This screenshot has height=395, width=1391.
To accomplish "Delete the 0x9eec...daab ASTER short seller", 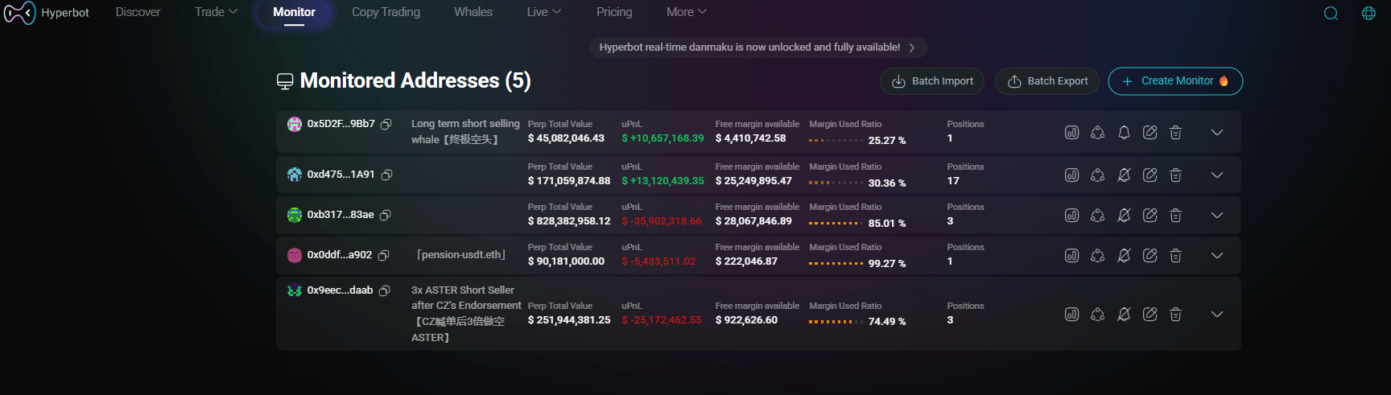I will 1175,315.
